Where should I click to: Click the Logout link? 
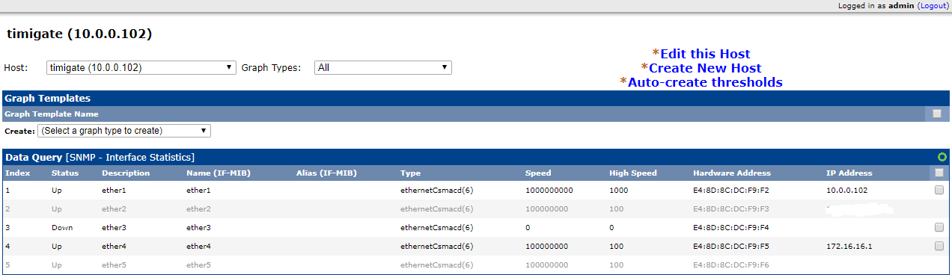[x=933, y=5]
